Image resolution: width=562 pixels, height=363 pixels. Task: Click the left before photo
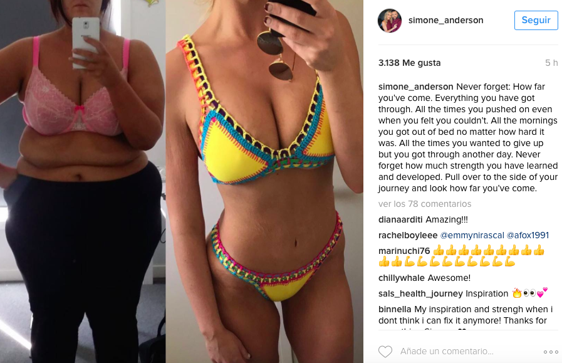pyautogui.click(x=83, y=182)
